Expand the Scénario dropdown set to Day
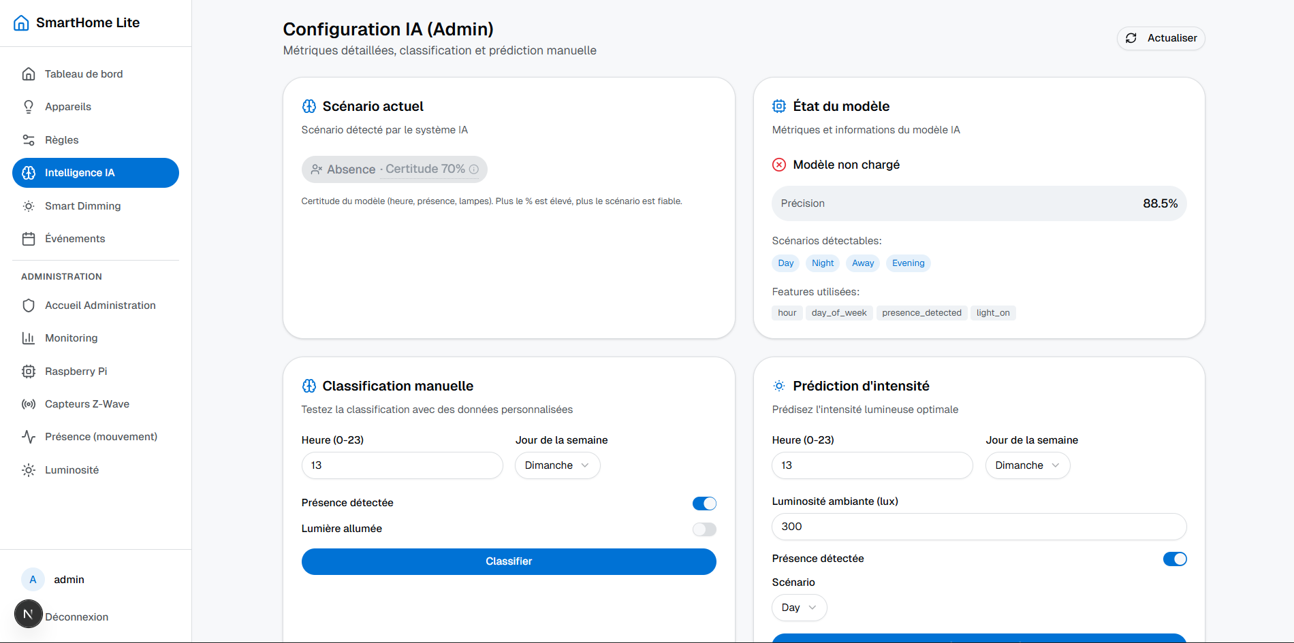 [799, 607]
